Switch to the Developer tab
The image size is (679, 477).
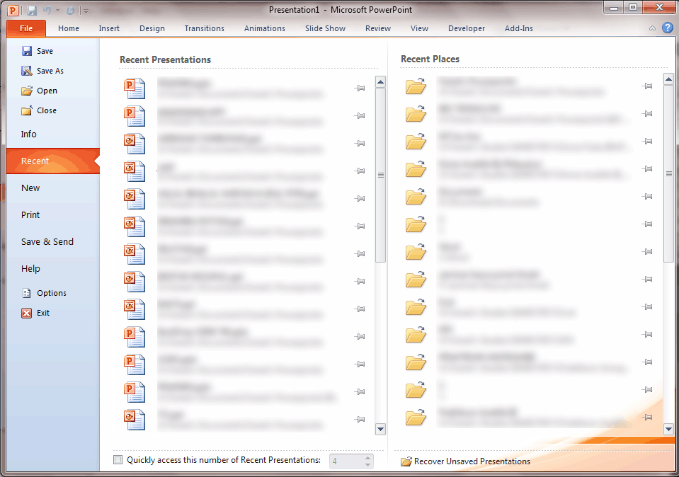click(x=466, y=28)
